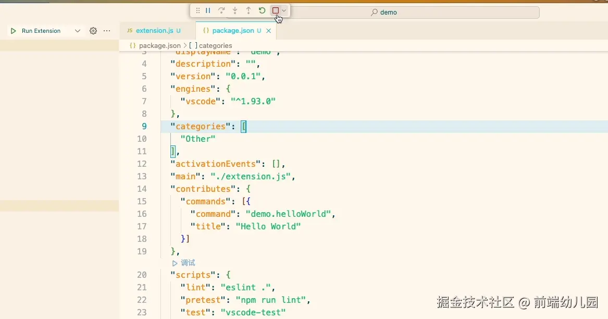The image size is (608, 319).
Task: Click the "demo.helloWorld" command value
Action: coord(288,214)
